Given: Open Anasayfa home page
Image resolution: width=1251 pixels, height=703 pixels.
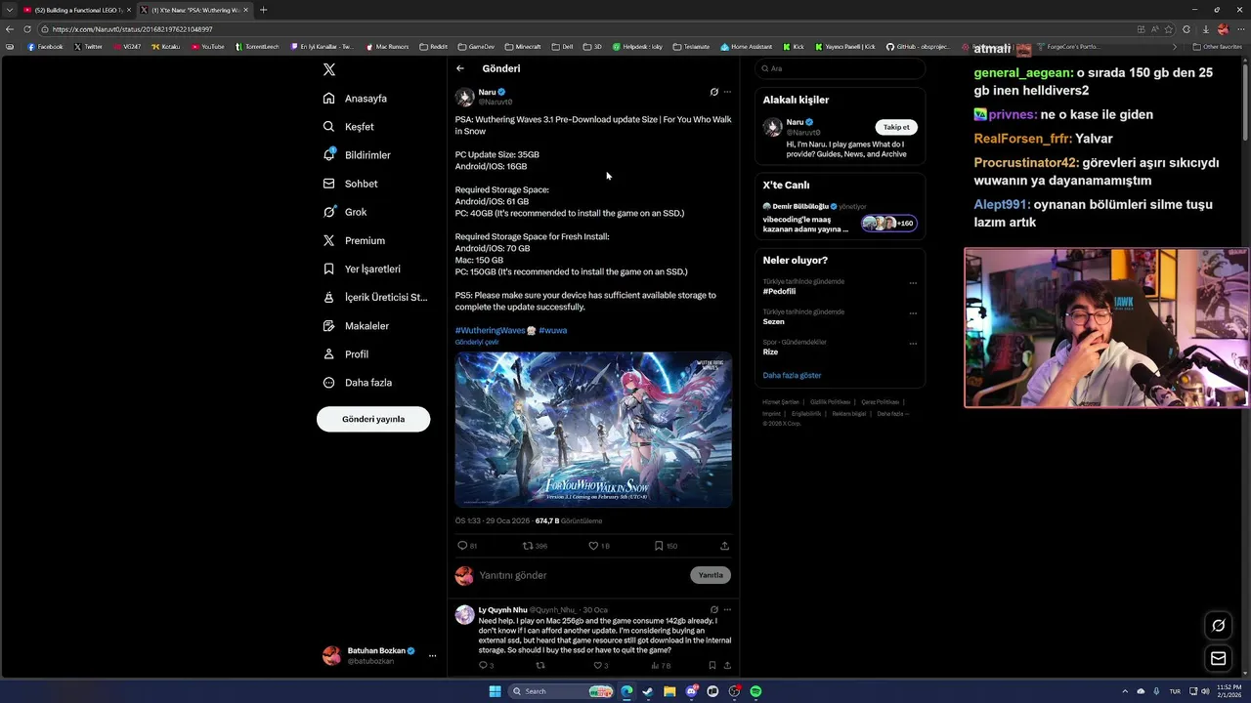Looking at the screenshot, I should pyautogui.click(x=356, y=99).
